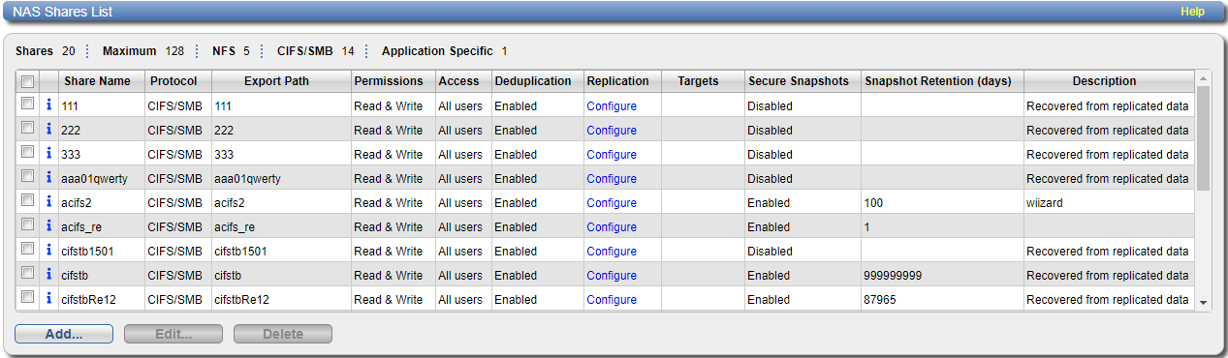View info icon of aaa01qwerty share

coord(48,177)
